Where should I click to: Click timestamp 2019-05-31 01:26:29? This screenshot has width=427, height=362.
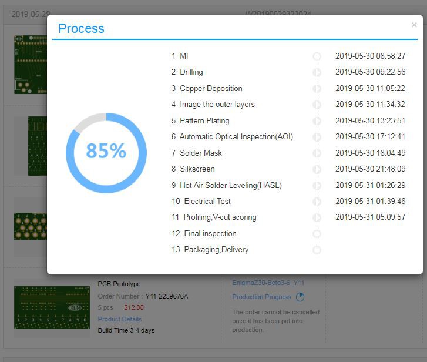point(371,186)
